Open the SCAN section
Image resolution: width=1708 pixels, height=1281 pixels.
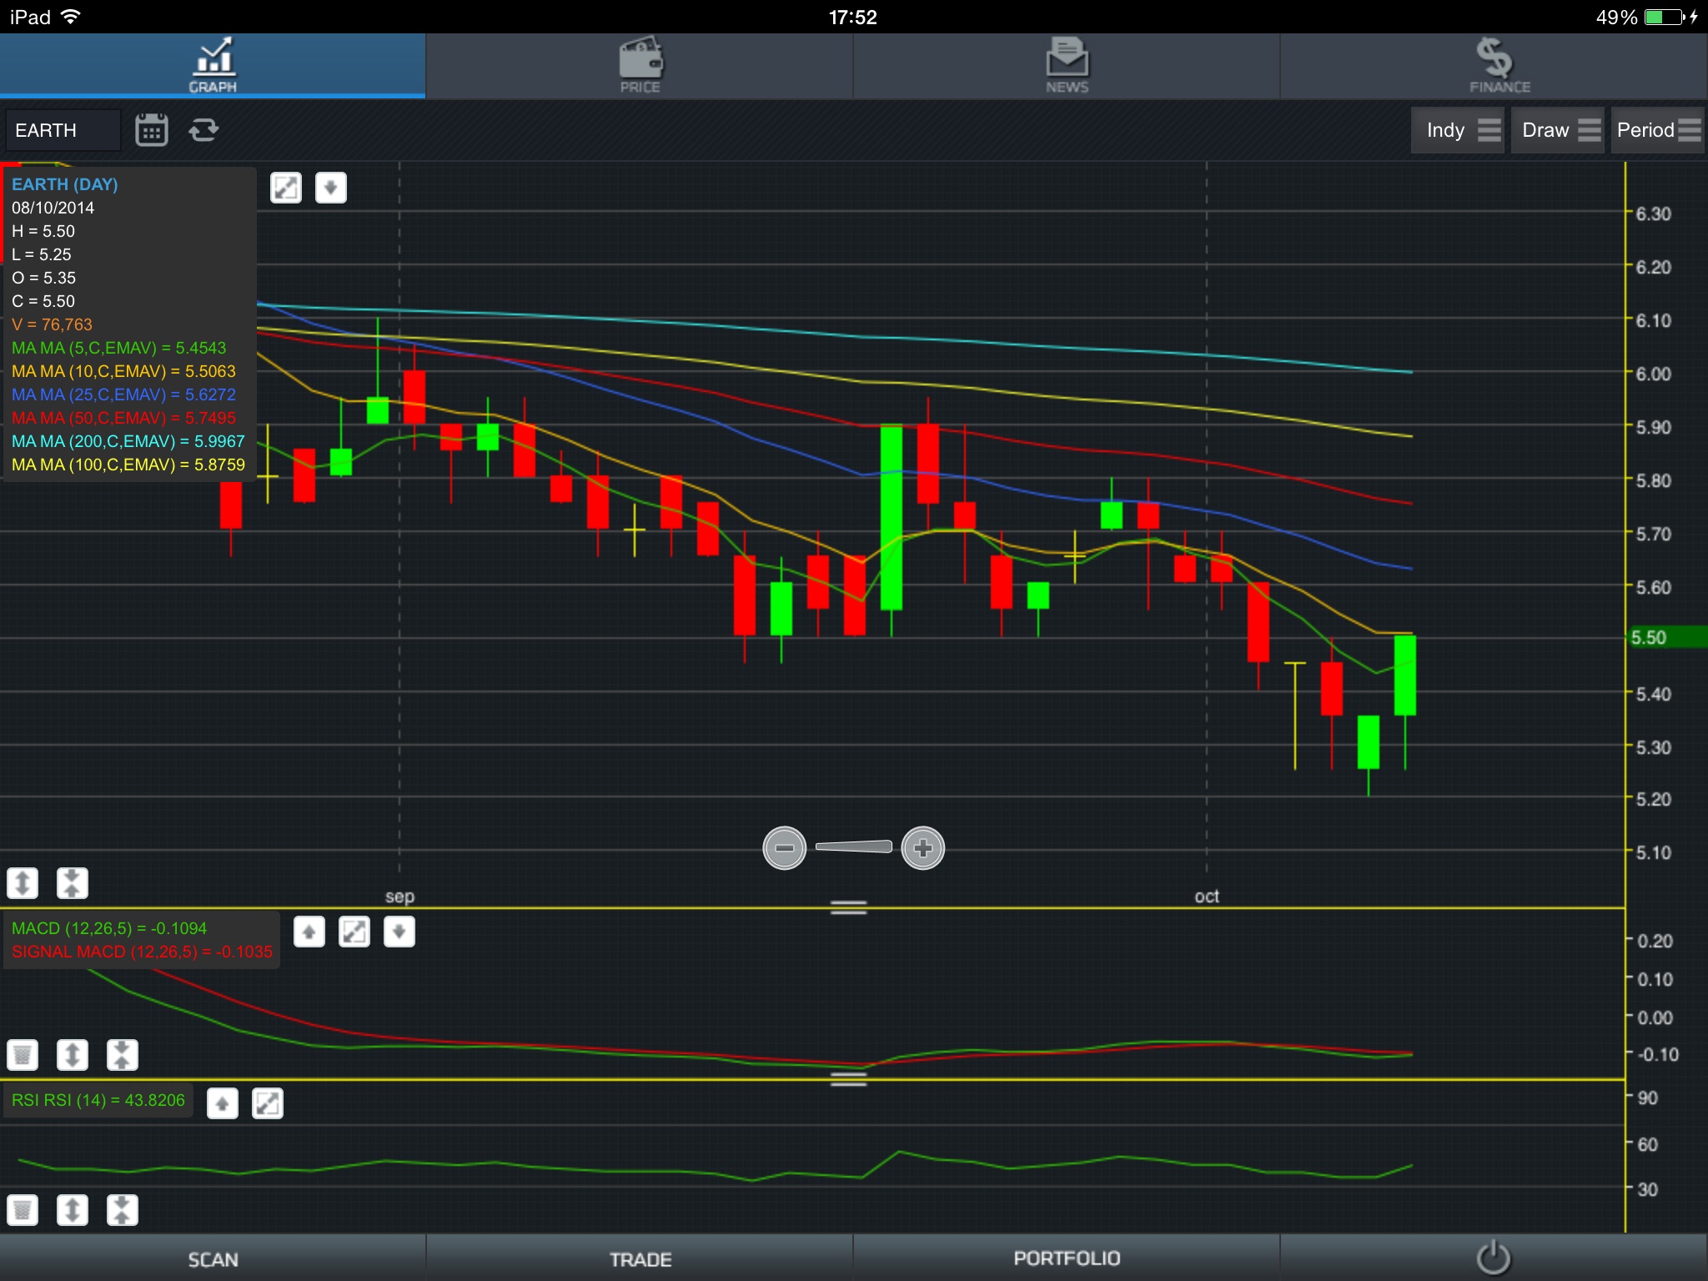point(213,1259)
